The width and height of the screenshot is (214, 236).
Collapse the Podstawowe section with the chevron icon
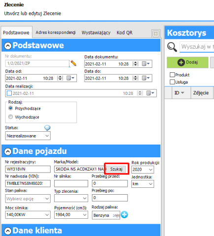pyautogui.click(x=8, y=46)
